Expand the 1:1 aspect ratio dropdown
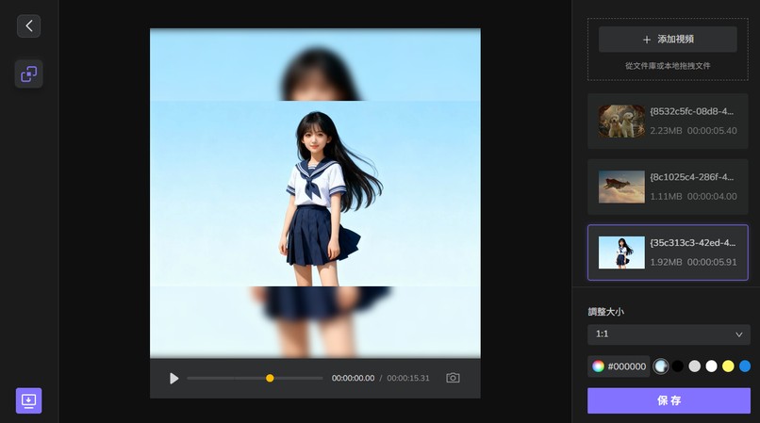 (x=668, y=334)
